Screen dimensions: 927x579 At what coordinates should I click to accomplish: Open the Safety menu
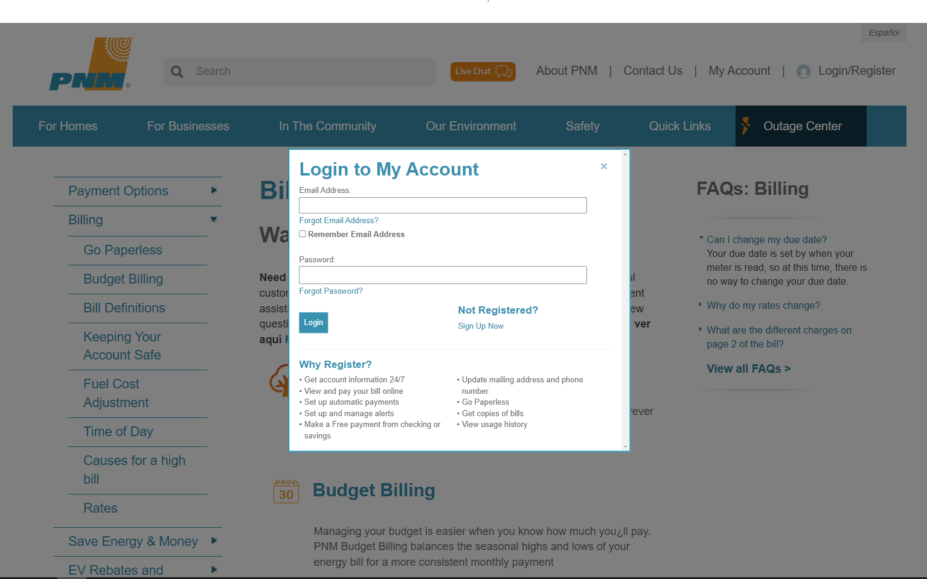[583, 126]
